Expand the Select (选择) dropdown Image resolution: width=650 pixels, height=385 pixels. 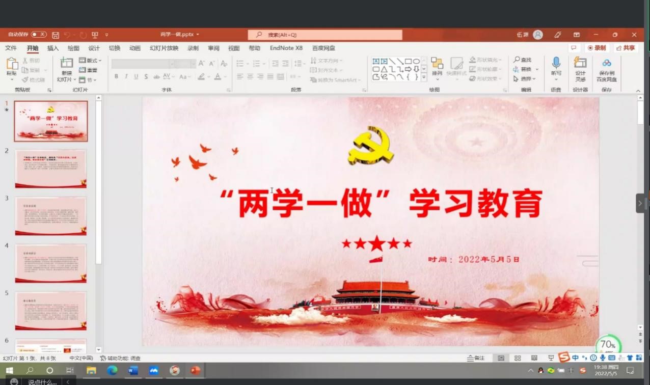(x=524, y=79)
